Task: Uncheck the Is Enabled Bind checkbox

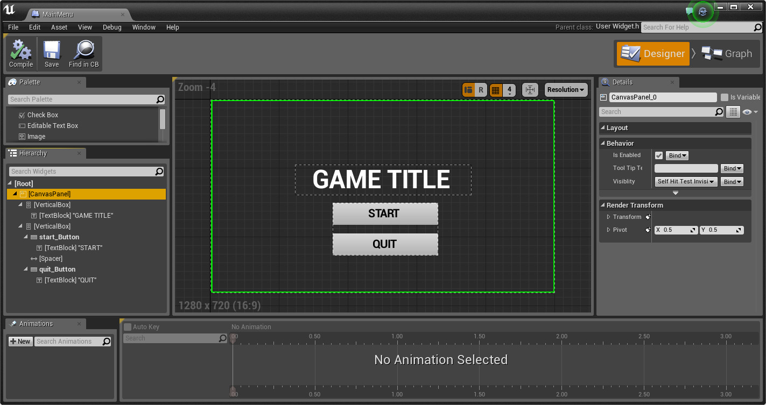Action: point(659,155)
